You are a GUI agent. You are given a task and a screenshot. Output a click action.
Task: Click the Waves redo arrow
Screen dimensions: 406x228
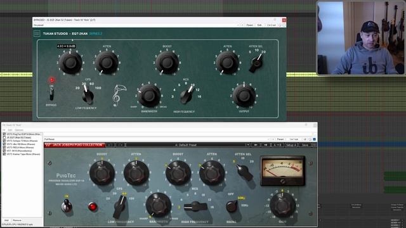[x=120, y=145]
